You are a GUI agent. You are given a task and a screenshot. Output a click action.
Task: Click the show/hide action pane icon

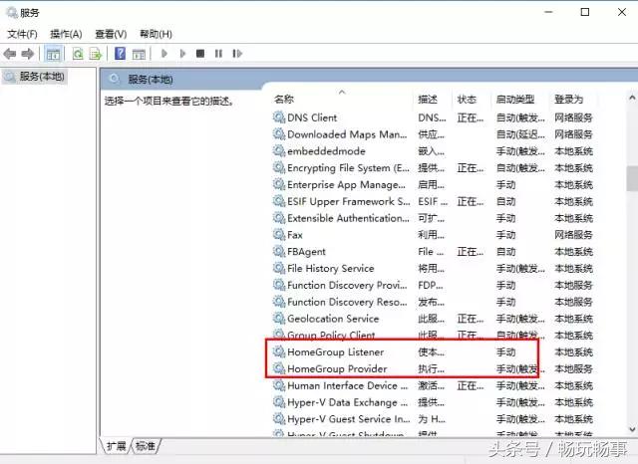139,54
